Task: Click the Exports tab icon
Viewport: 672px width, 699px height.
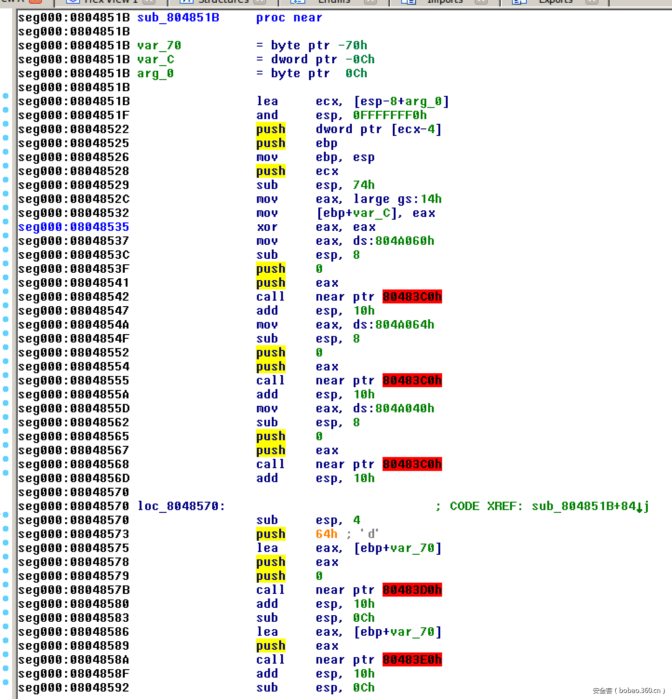Action: click(520, 2)
